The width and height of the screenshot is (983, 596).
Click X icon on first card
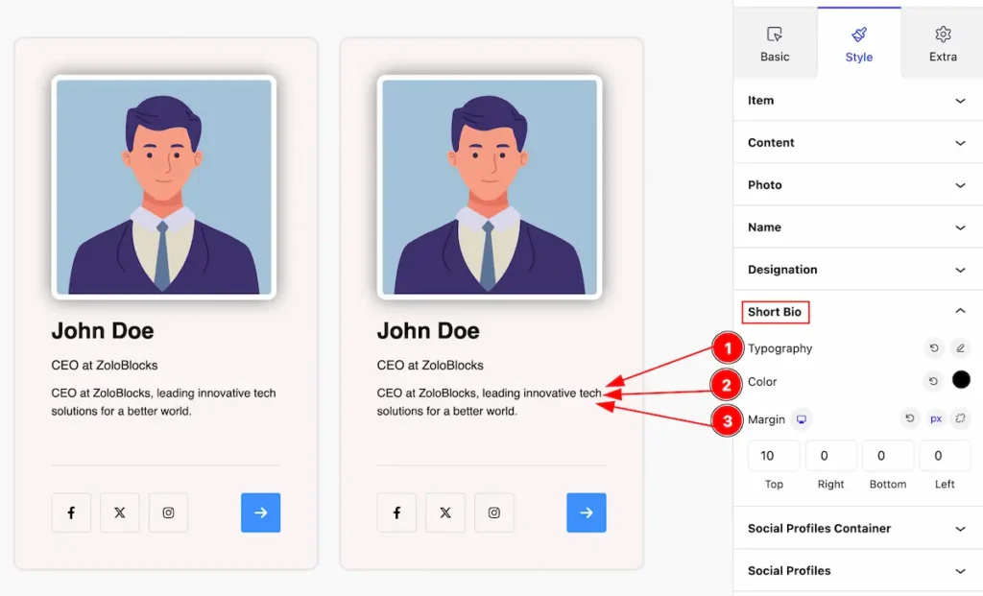pos(120,513)
